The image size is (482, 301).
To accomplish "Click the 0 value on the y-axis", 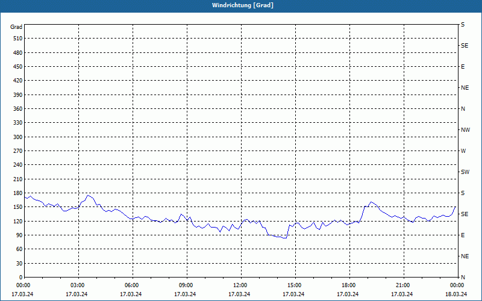I will [x=20, y=278].
